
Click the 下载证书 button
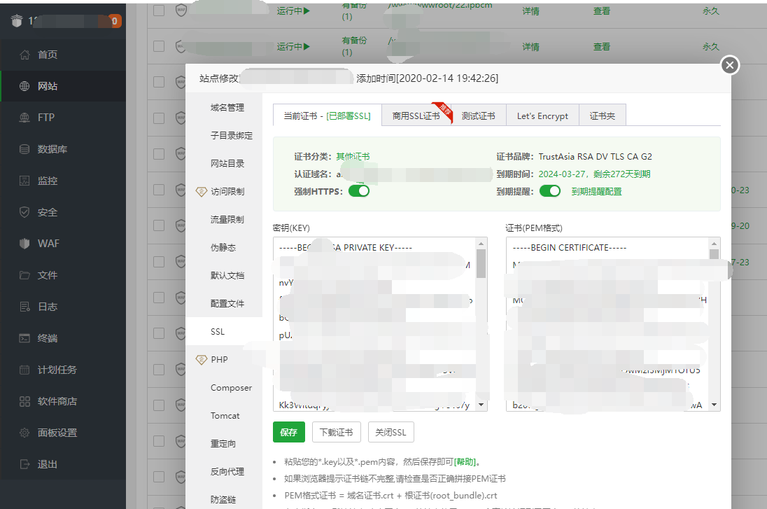point(336,432)
